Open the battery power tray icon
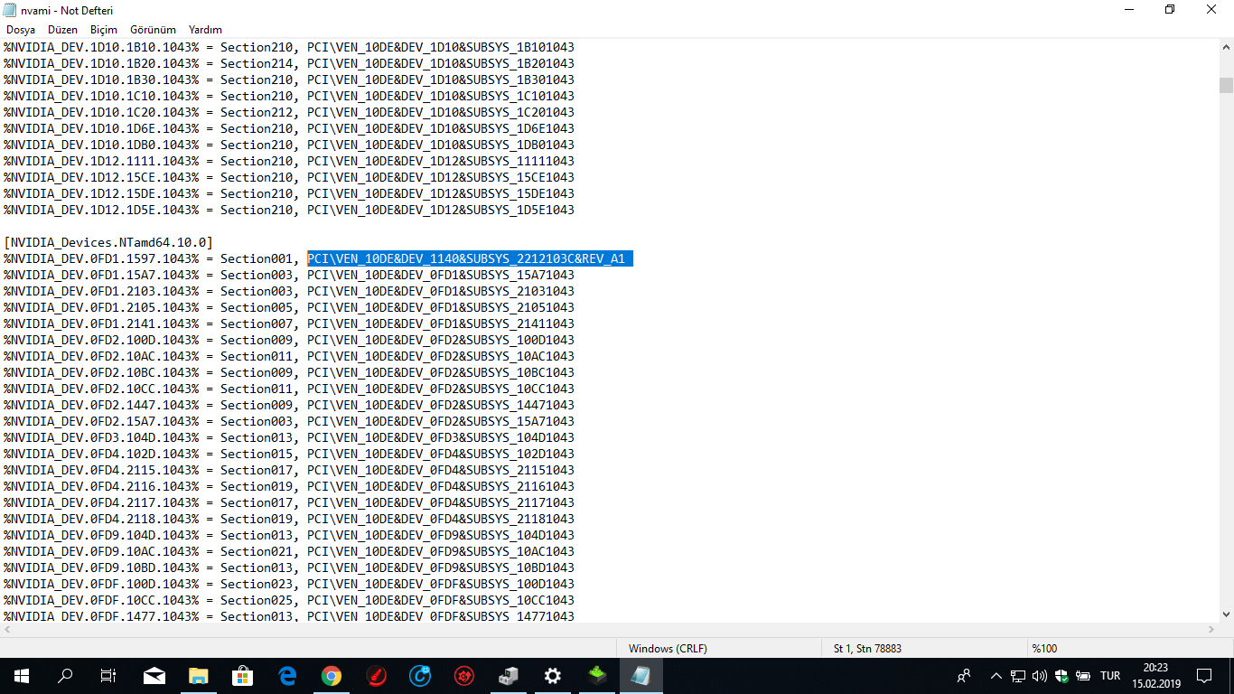The height and width of the screenshot is (694, 1234). (1082, 675)
